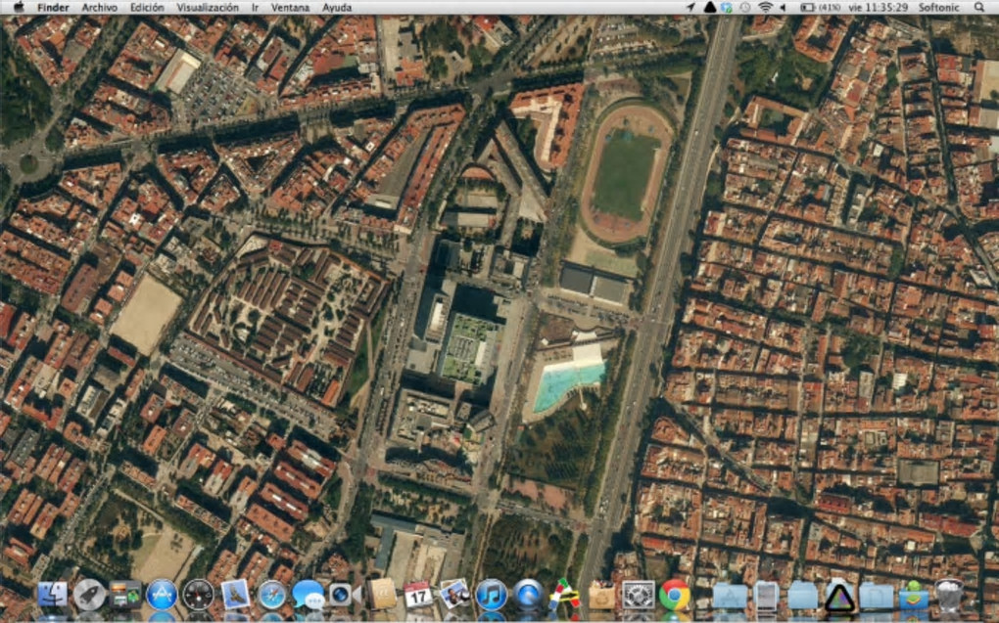Image resolution: width=999 pixels, height=623 pixels.
Task: Open the Finder application menu
Action: tap(53, 8)
